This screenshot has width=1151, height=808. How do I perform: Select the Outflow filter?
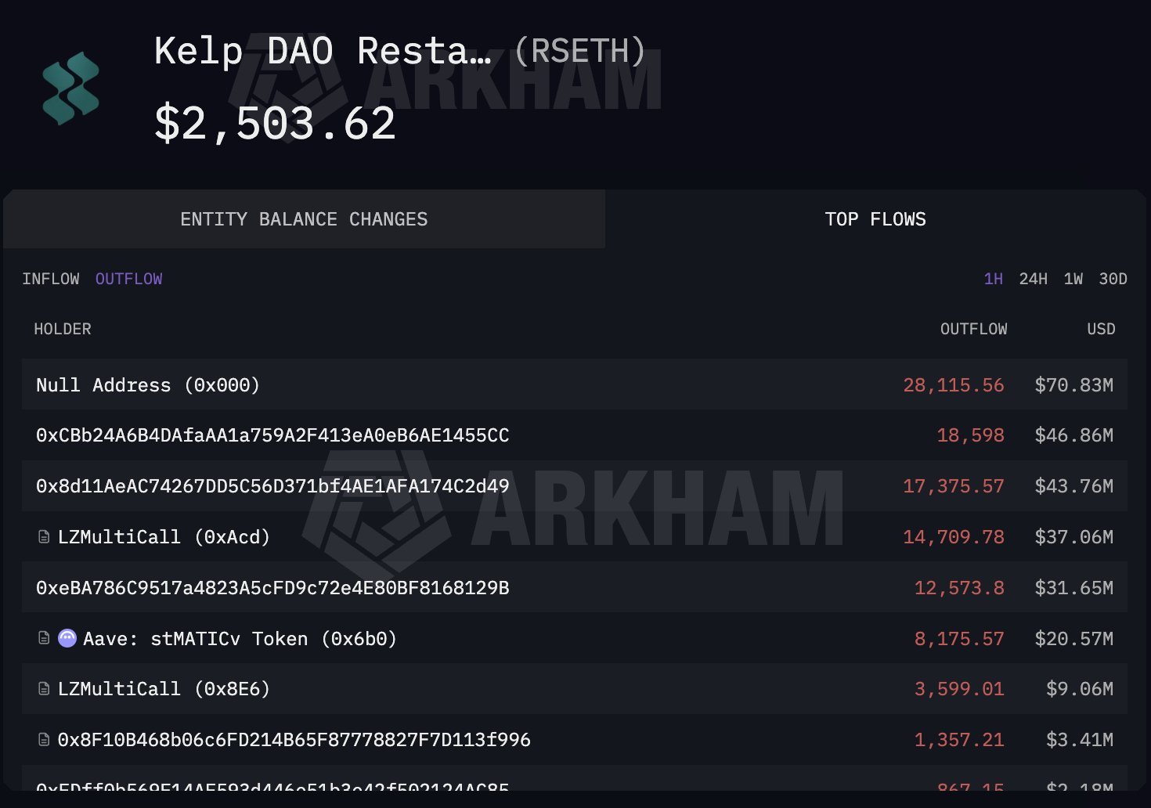click(128, 279)
